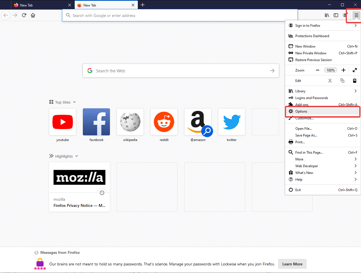Viewport: 361px width, 273px height.
Task: Zoom out with the minus icon
Action: 318,70
